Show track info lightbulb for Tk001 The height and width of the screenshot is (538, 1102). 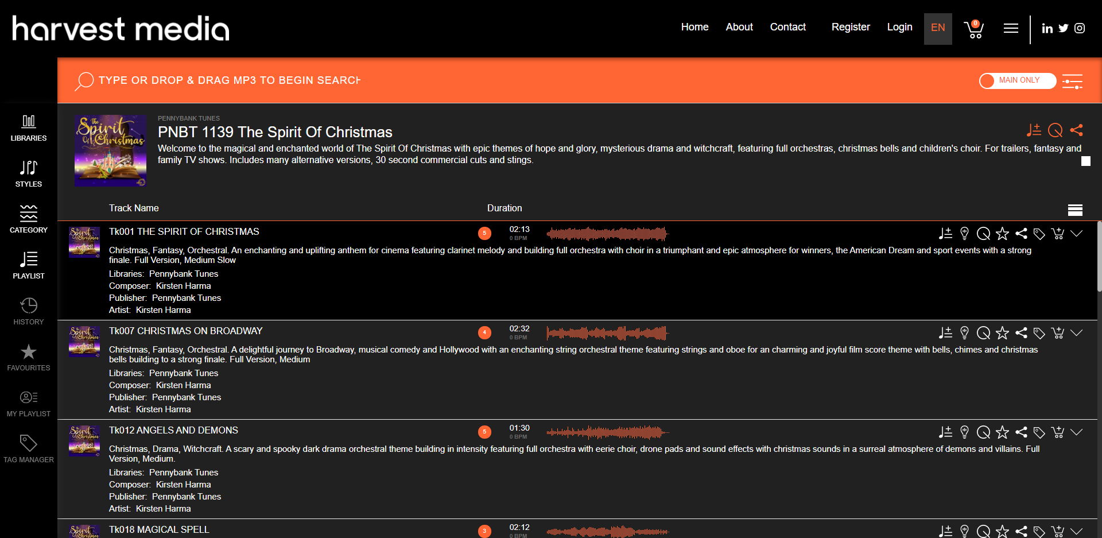964,233
